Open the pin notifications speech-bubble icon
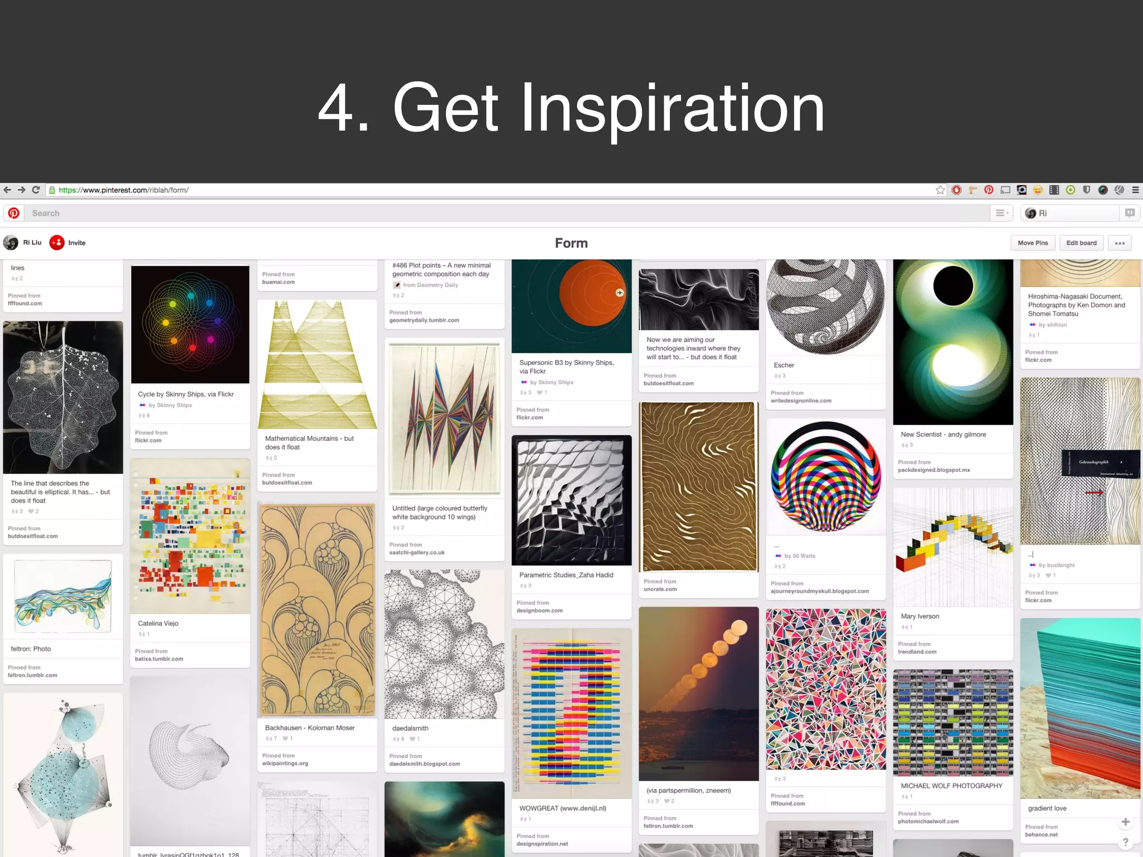Screen dimensions: 1143x857 [1130, 213]
